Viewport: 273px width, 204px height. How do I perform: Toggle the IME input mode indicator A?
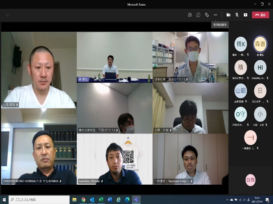[x=248, y=200]
